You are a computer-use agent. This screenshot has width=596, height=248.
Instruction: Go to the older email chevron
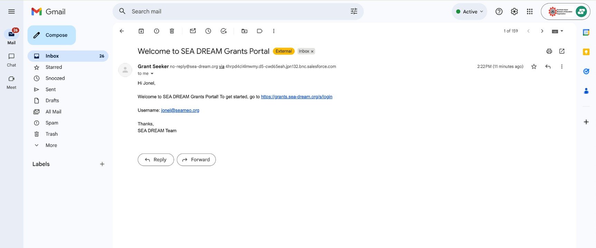click(x=542, y=31)
